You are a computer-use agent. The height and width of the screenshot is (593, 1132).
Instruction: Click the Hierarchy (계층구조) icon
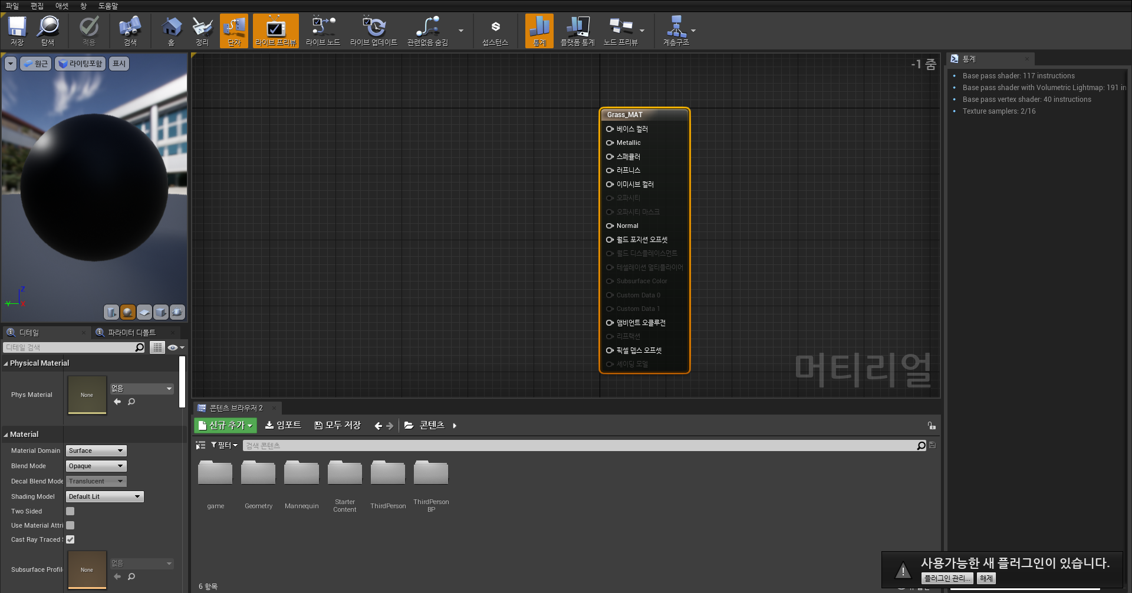click(x=676, y=31)
